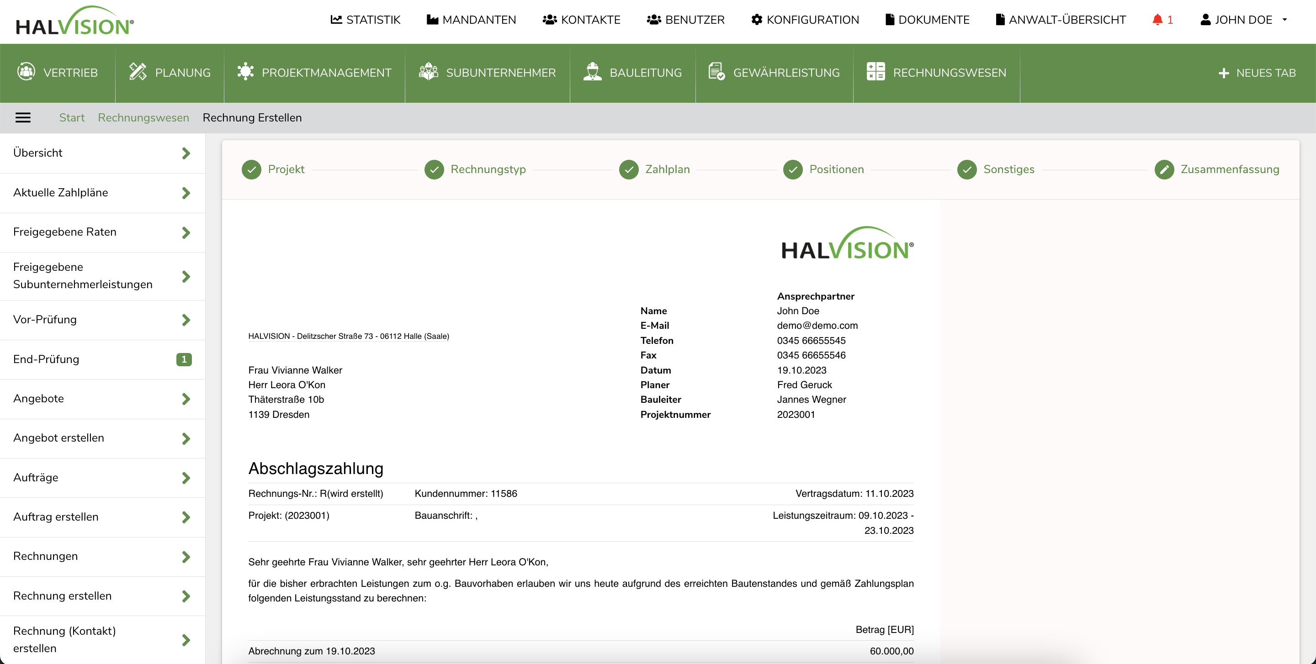Click the Rechnungswesen calculator icon
The height and width of the screenshot is (664, 1316).
pos(876,71)
